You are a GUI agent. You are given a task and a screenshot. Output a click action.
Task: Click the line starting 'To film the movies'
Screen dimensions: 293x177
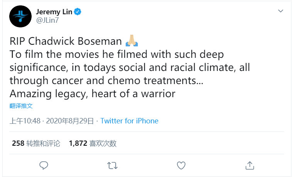(x=117, y=54)
